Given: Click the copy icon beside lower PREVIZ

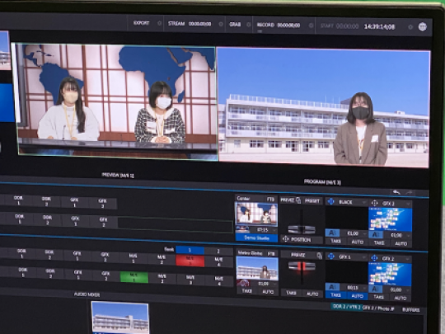Looking at the screenshot, I should 319,256.
